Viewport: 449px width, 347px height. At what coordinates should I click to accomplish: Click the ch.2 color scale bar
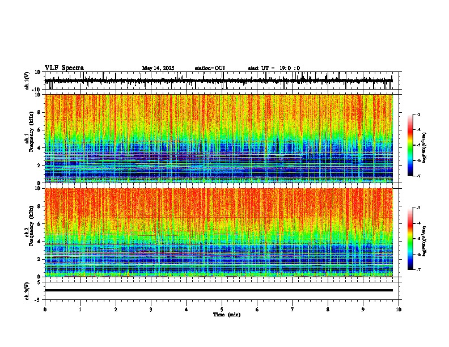point(410,239)
